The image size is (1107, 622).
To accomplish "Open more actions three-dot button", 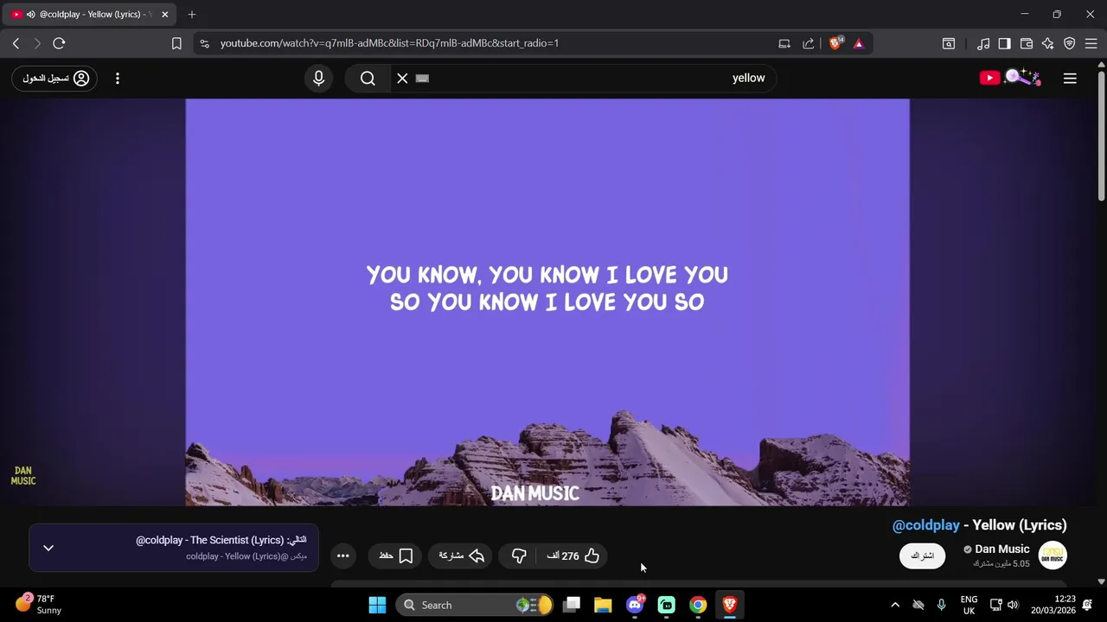I will (x=343, y=556).
